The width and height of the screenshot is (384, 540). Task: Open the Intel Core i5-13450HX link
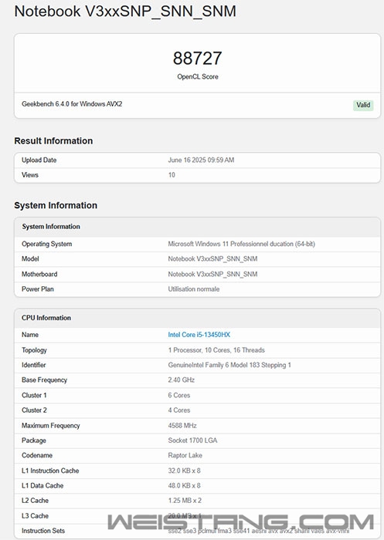[199, 335]
